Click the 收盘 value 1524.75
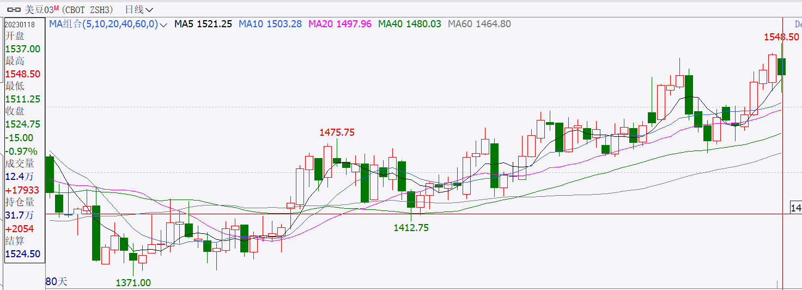802x290 pixels. (22, 124)
